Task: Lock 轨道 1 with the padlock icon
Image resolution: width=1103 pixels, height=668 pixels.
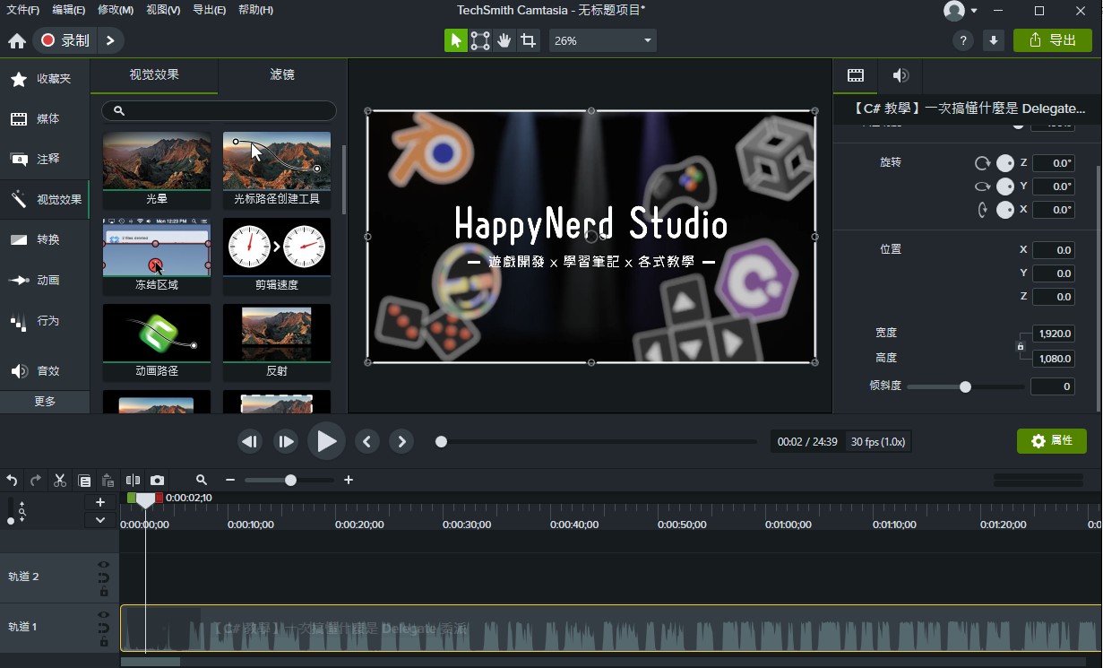Action: click(104, 642)
